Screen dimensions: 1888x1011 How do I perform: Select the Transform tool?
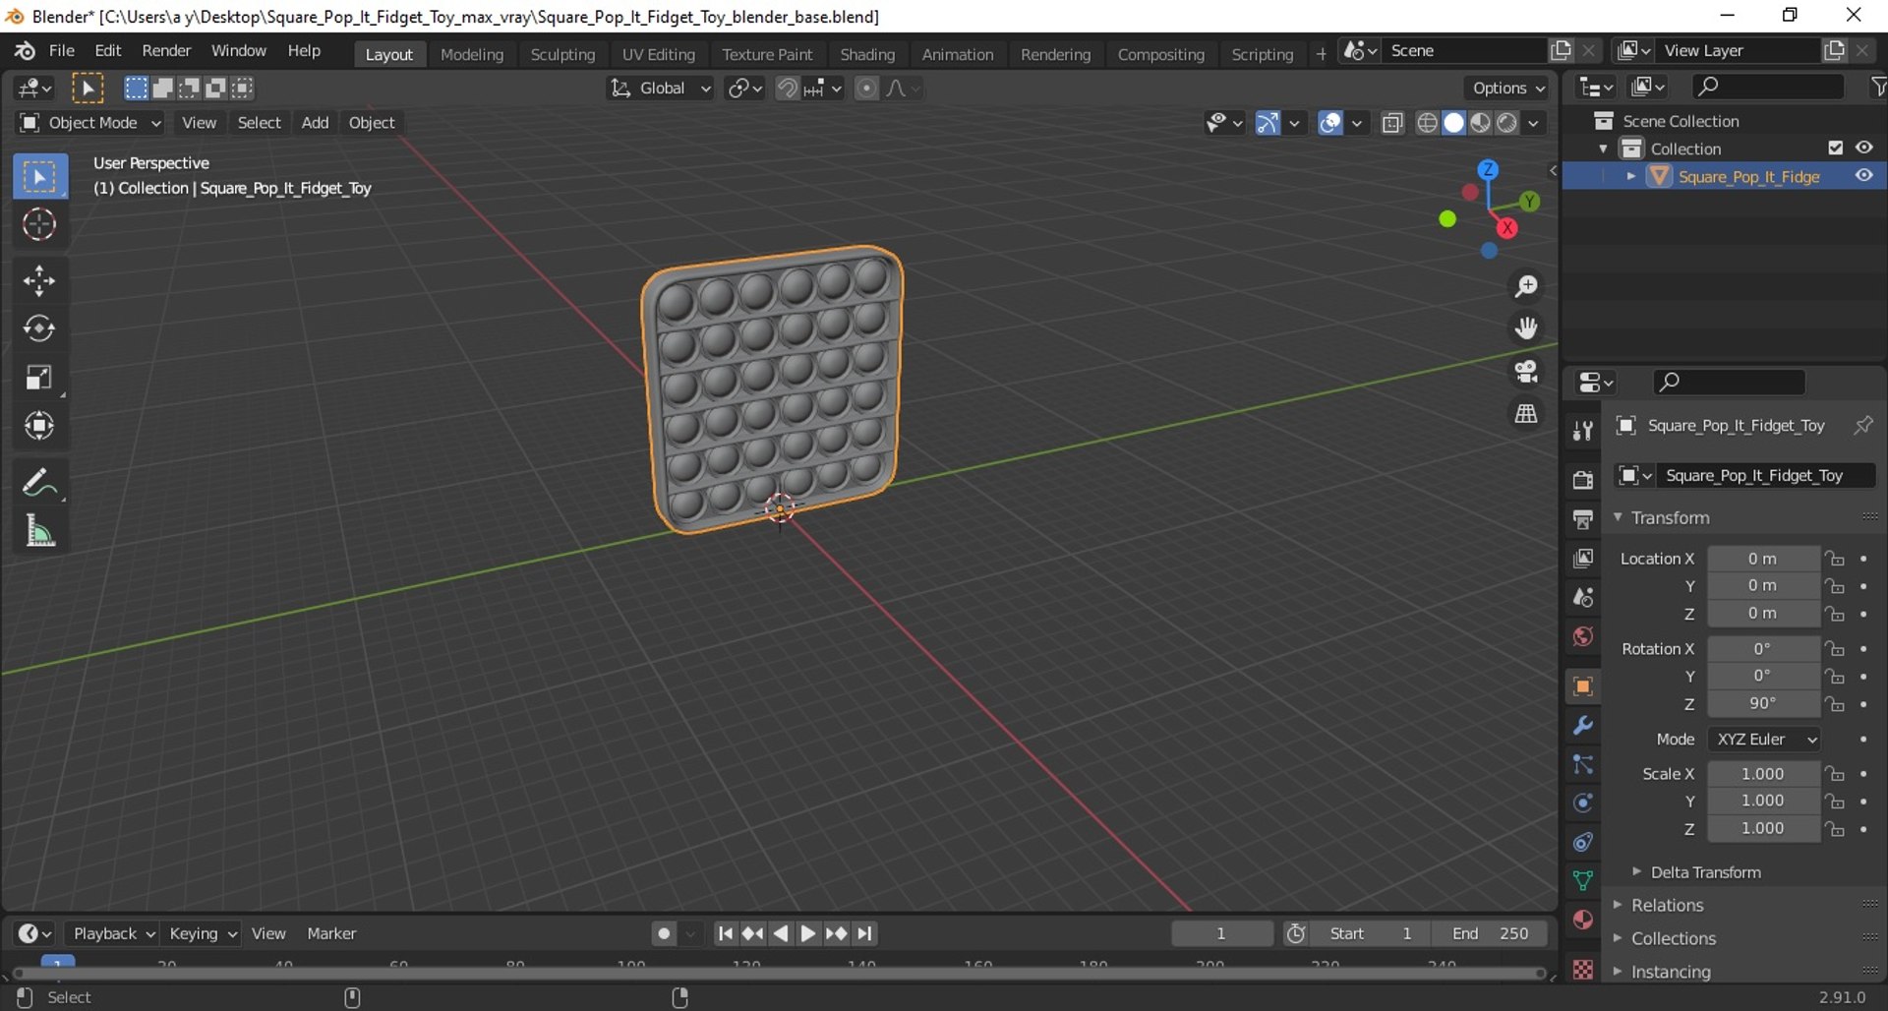pos(39,426)
